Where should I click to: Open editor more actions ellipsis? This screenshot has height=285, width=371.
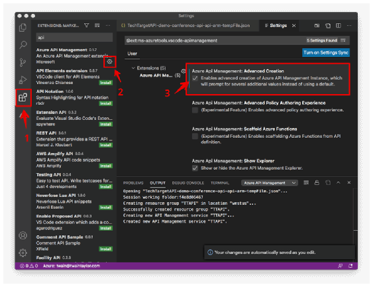pos(349,26)
